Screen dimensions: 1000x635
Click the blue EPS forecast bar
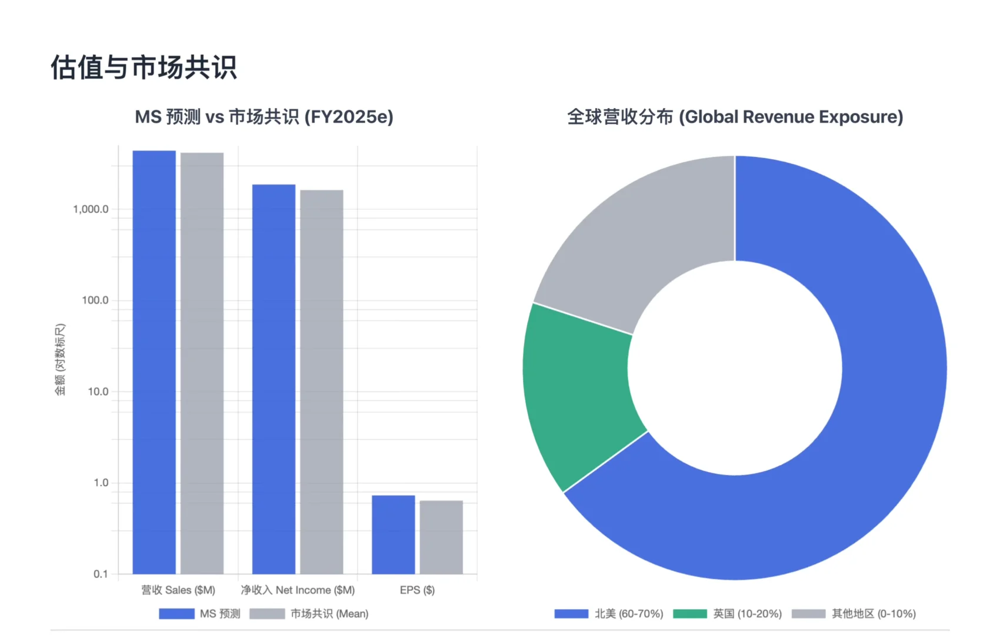pos(395,535)
